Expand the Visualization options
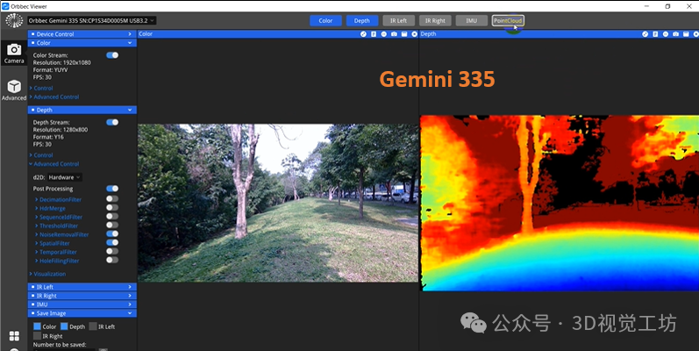 click(x=47, y=274)
